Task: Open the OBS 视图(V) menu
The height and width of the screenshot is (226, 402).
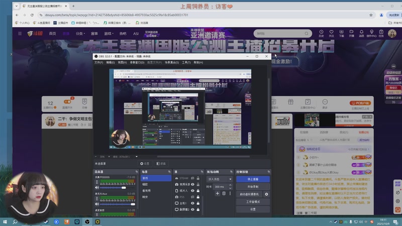Action: pyautogui.click(x=122, y=62)
